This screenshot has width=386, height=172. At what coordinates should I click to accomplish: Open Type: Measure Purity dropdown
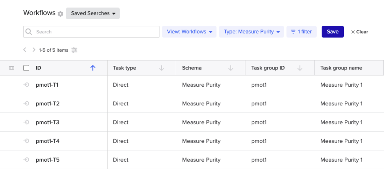[252, 32]
